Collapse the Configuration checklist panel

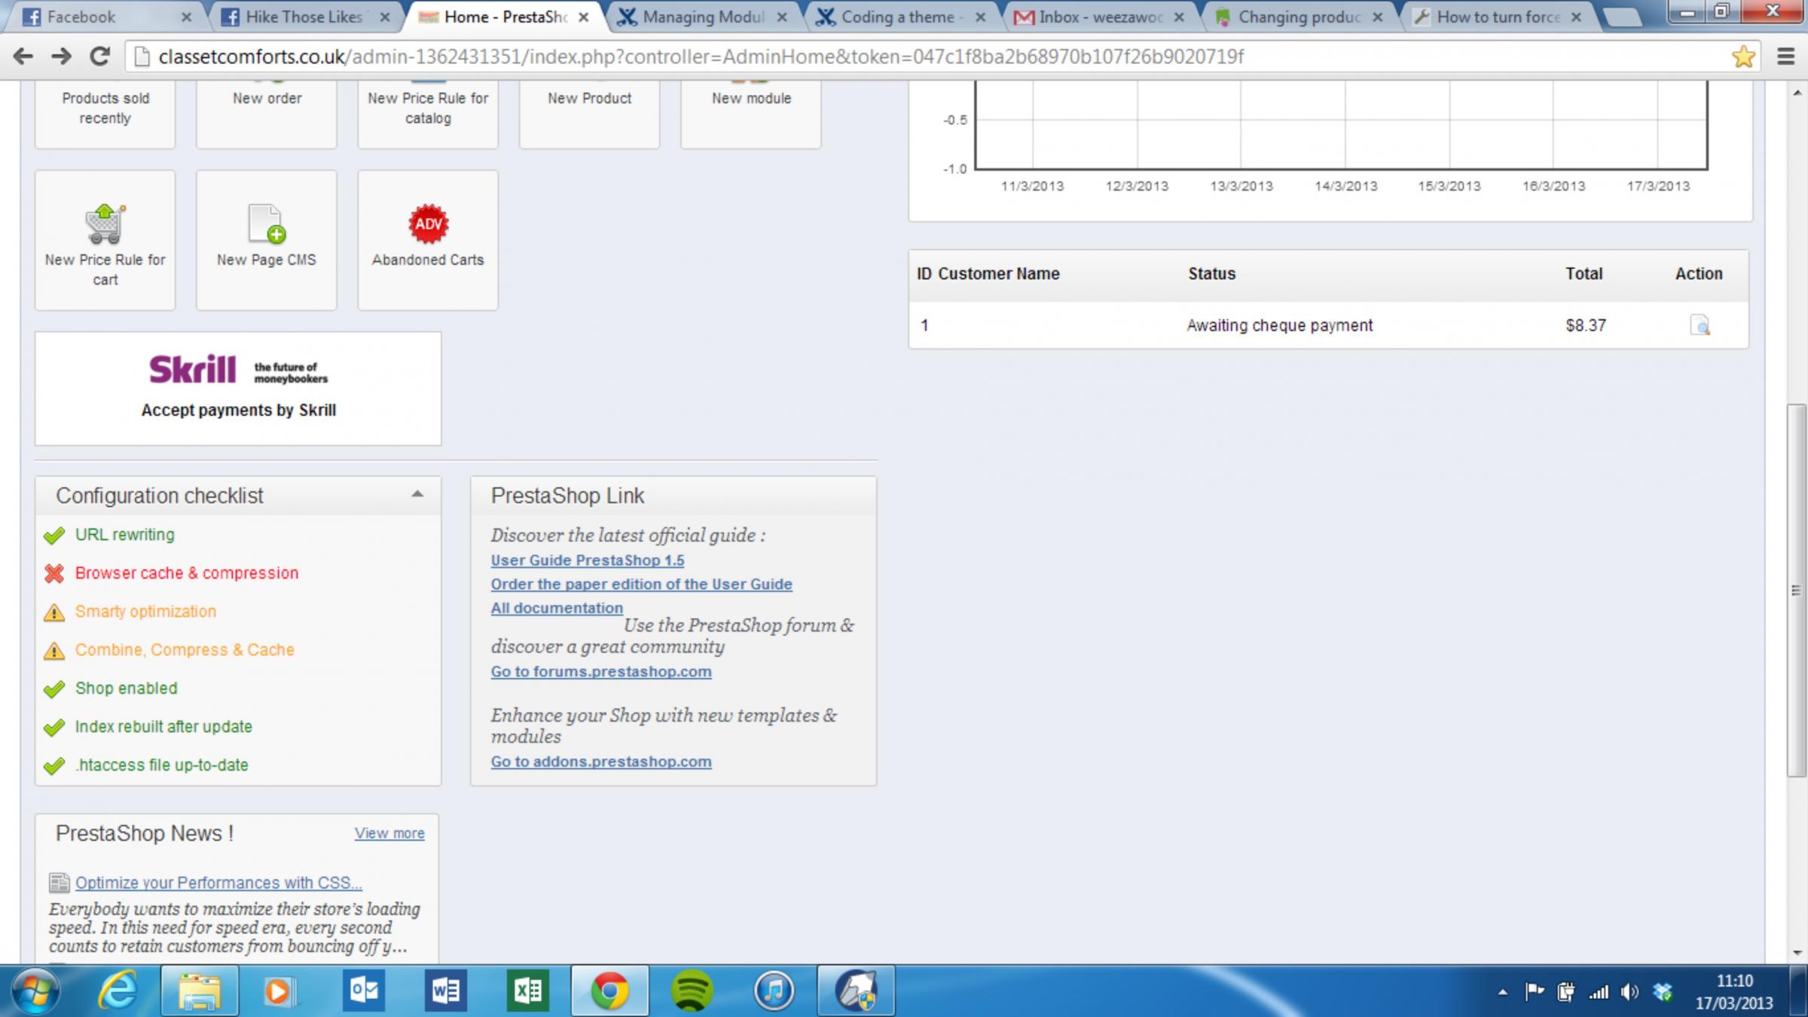[417, 495]
